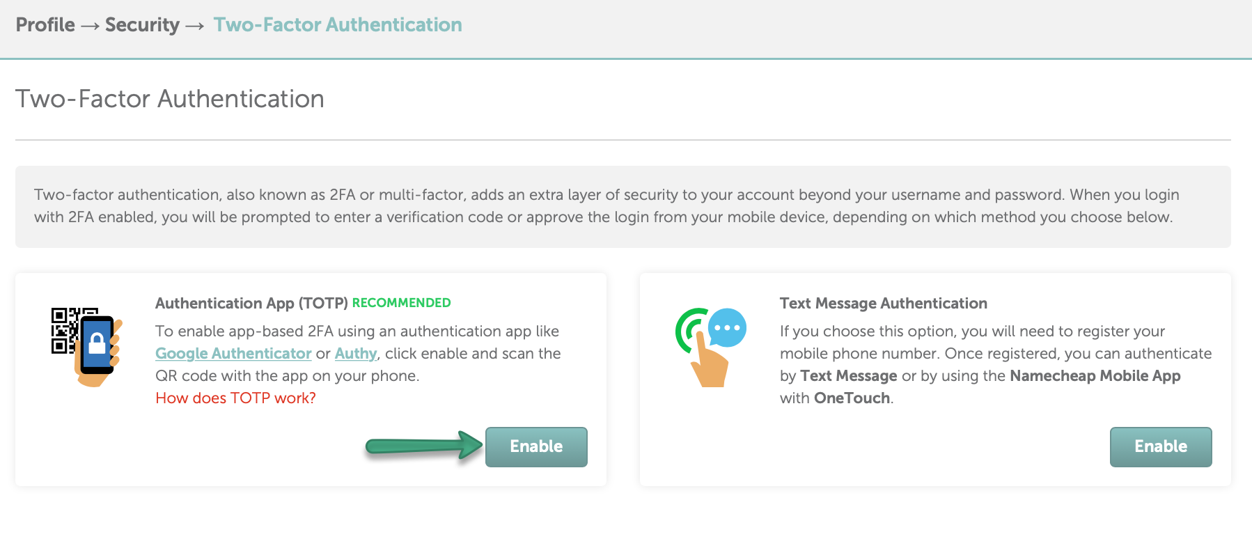1252x546 pixels.
Task: Open the Google Authenticator link
Action: coord(233,353)
